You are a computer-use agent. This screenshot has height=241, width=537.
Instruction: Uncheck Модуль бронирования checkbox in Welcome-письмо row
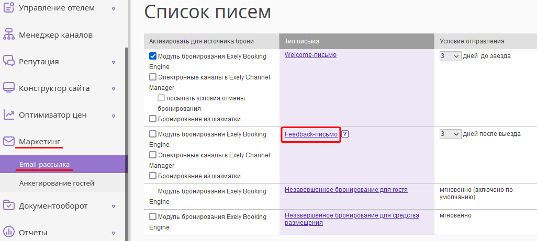(153, 56)
